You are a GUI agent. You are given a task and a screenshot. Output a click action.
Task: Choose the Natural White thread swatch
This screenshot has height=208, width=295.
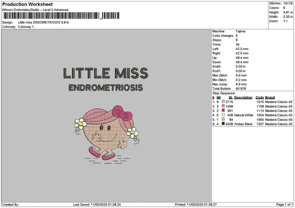(x=223, y=115)
